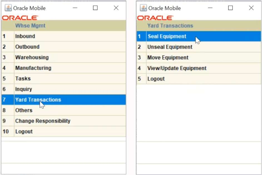Image resolution: width=262 pixels, height=175 pixels.
Task: Open Inbound in Whse Mgmt menu
Action: pos(64,36)
